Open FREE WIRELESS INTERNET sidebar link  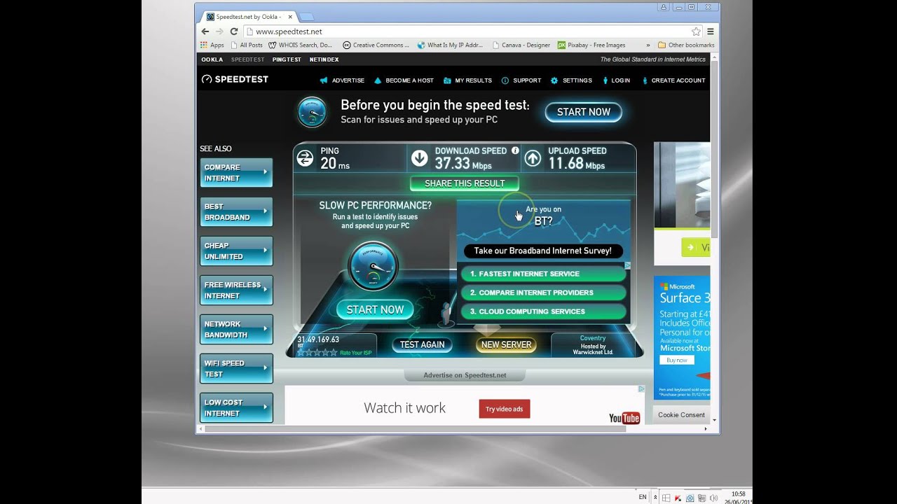click(236, 290)
